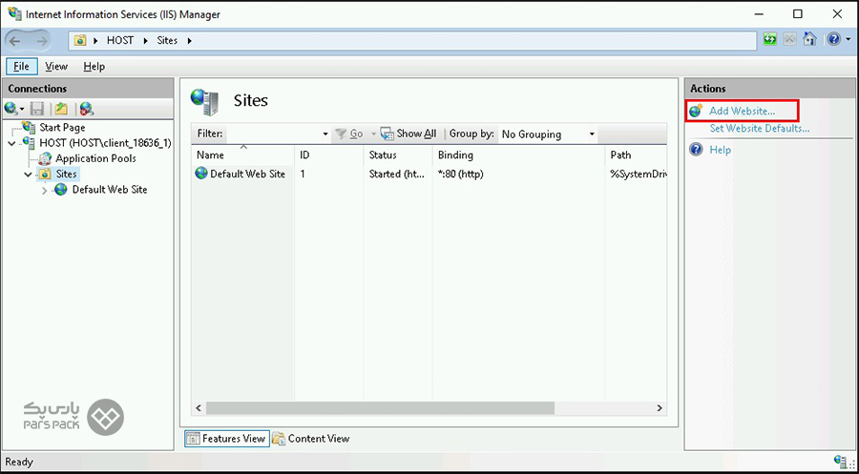The width and height of the screenshot is (859, 474).
Task: Click the dropdown arrow beside Create New Connection icon
Action: click(22, 109)
